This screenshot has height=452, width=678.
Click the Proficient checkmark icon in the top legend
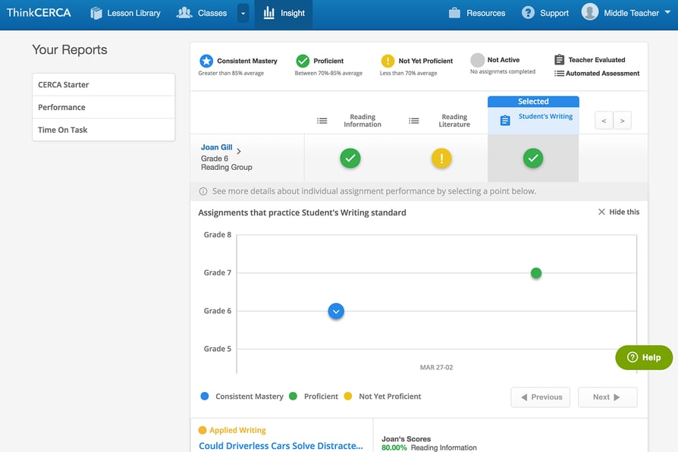tap(303, 61)
